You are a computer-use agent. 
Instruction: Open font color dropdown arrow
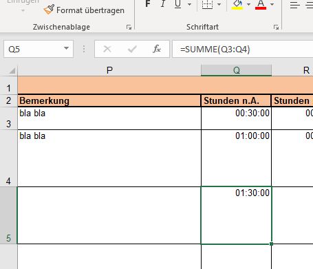click(272, 4)
